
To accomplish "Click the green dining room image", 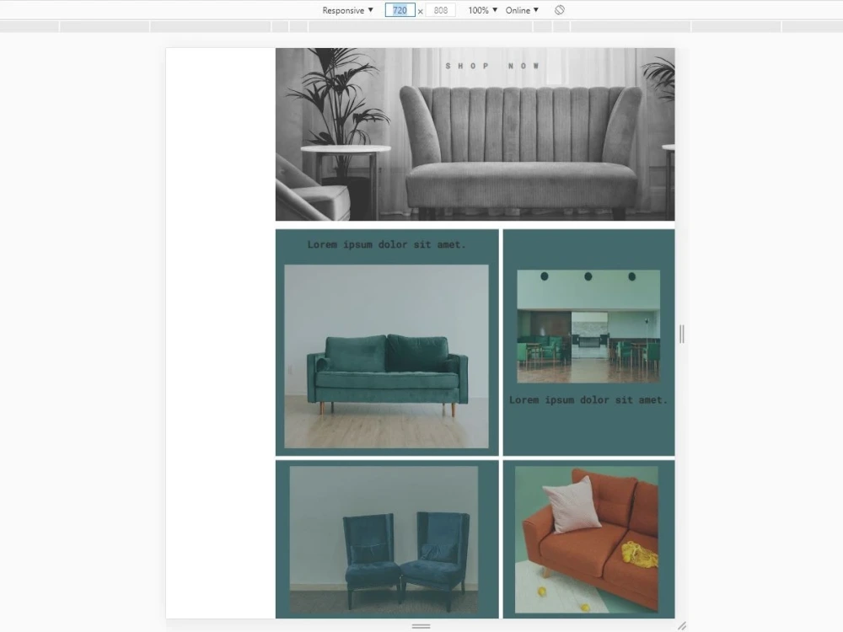I will coord(588,326).
